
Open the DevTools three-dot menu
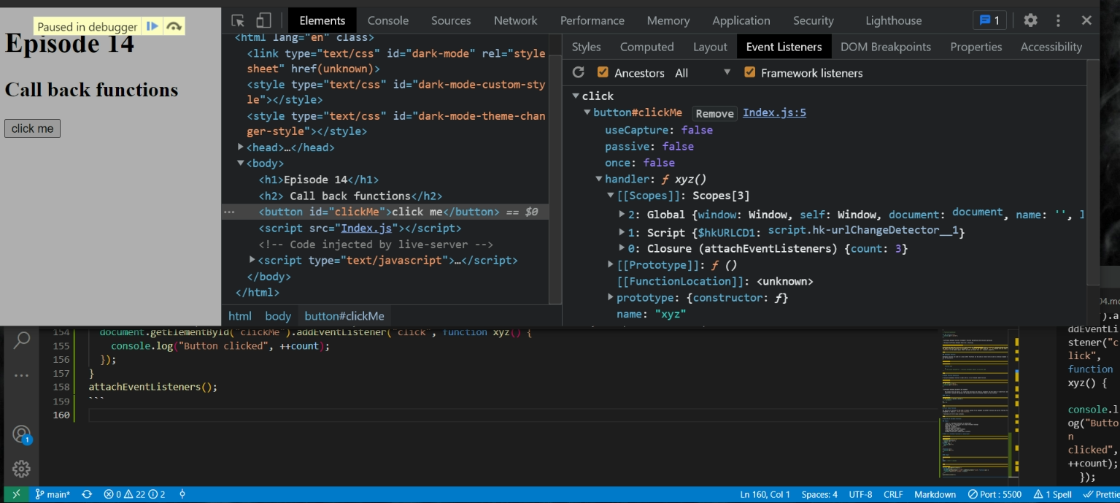point(1058,20)
